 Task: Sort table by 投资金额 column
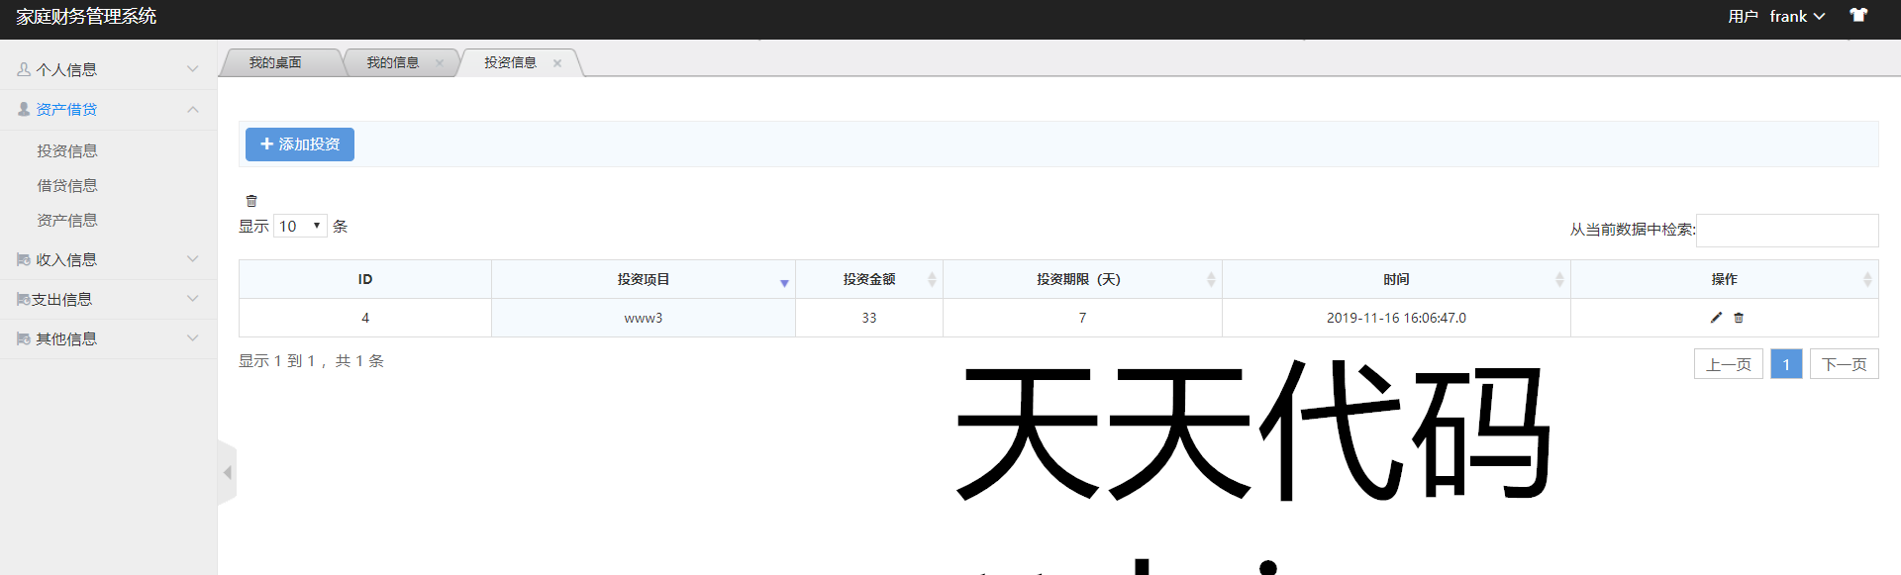click(x=869, y=279)
